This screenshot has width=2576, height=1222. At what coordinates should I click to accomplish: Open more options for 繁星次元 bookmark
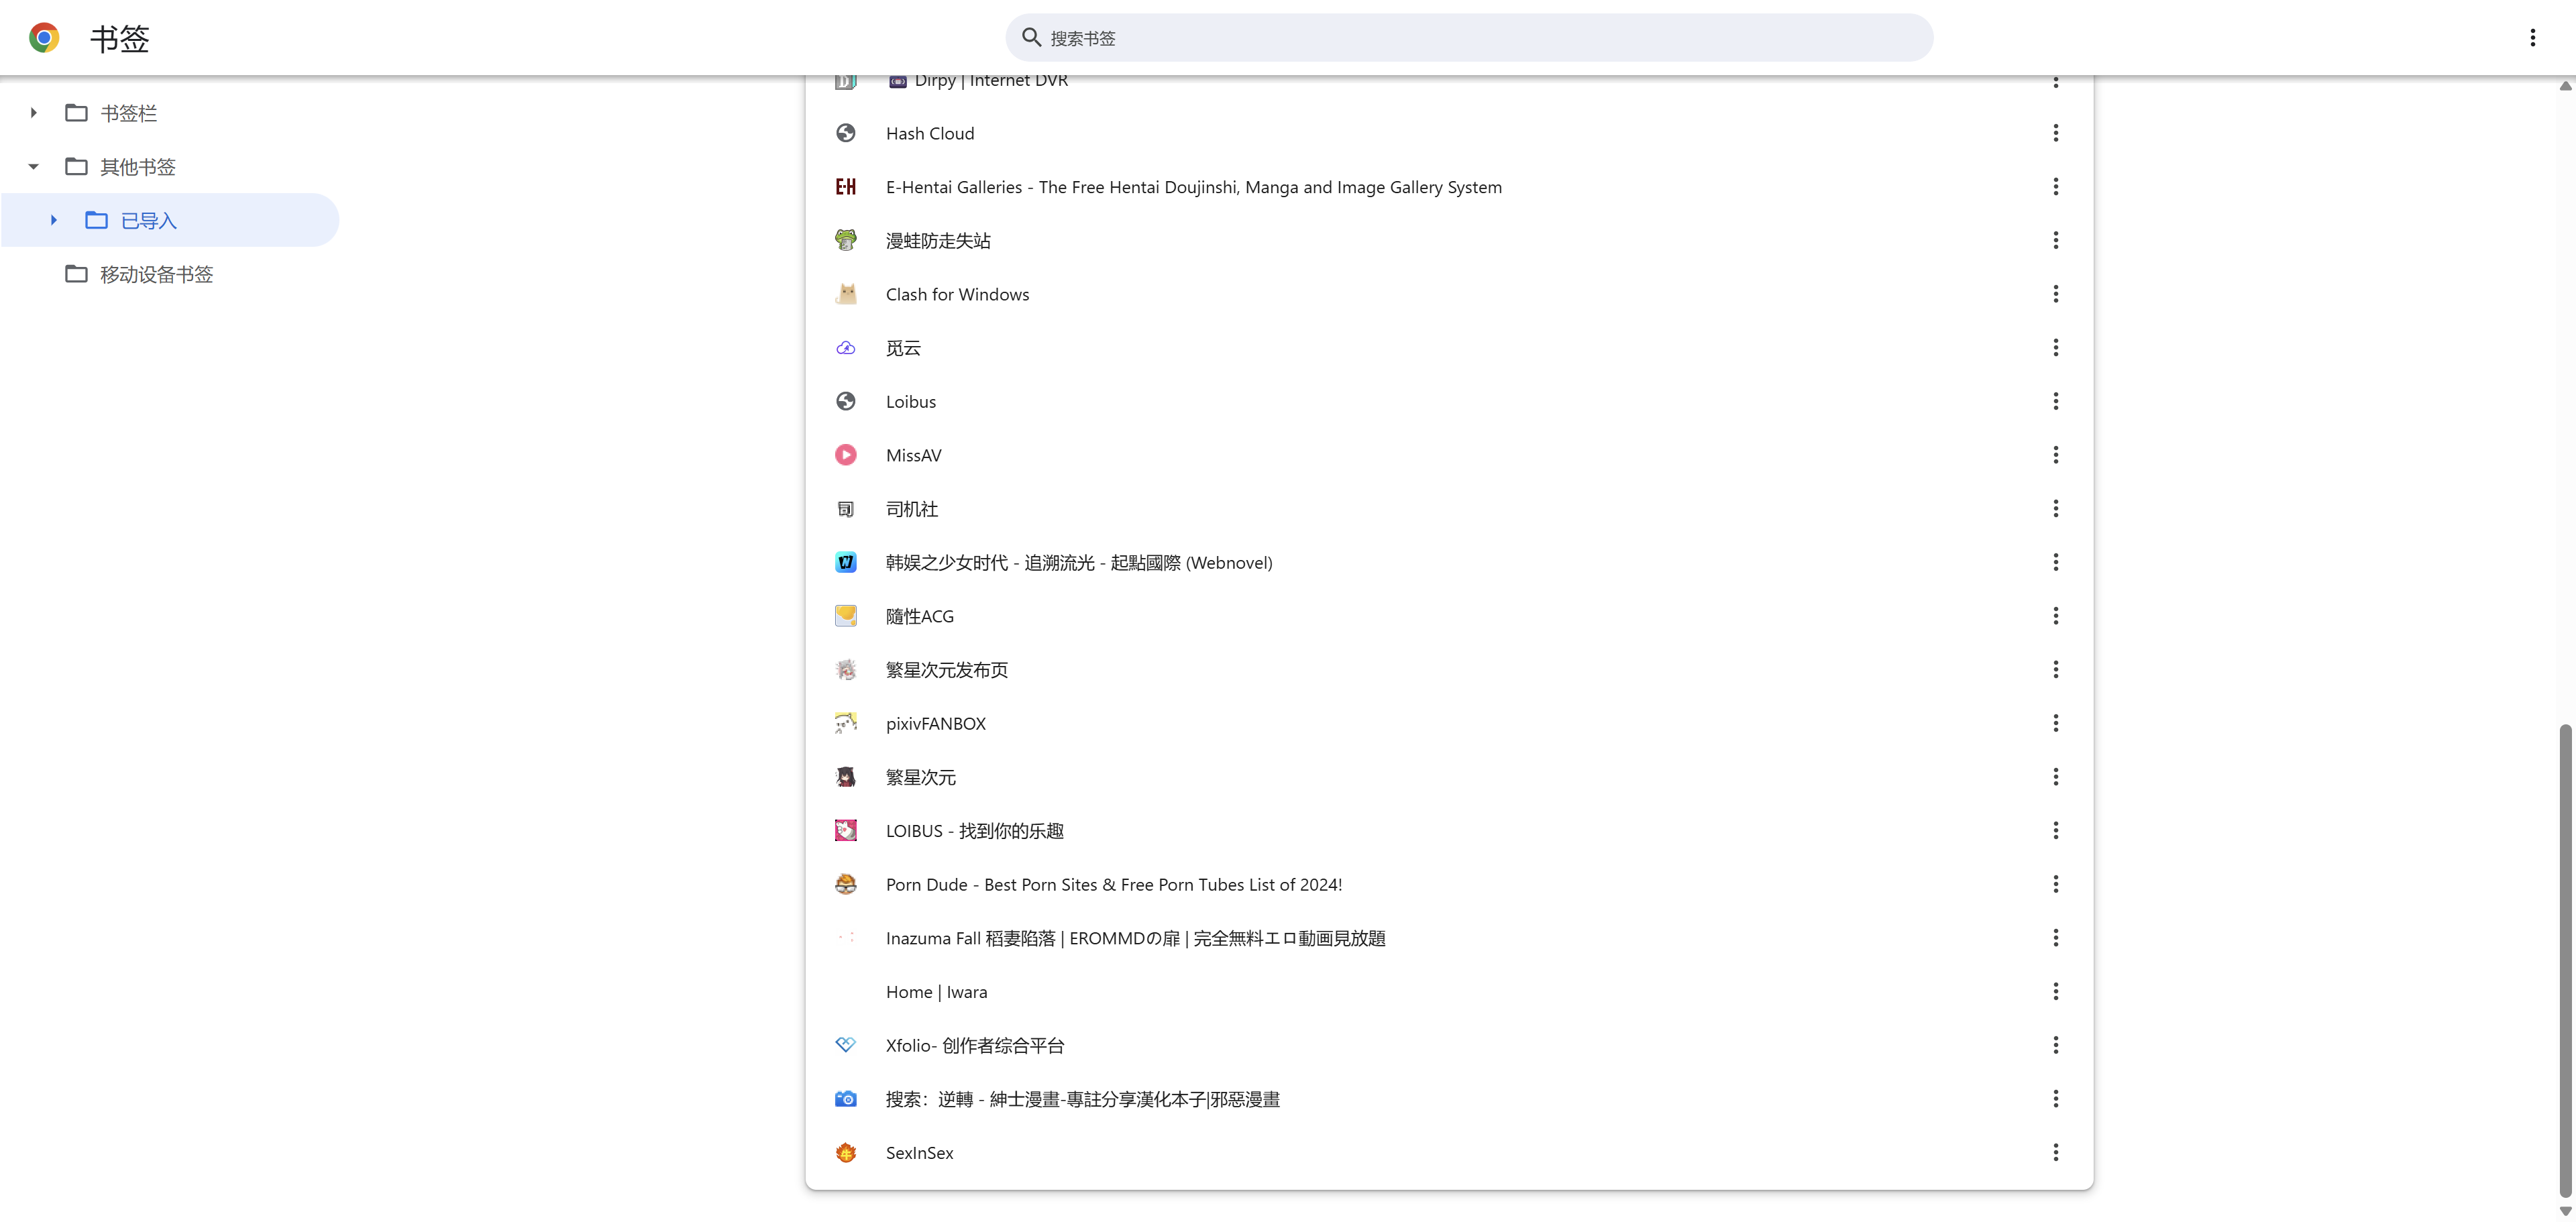coord(2055,777)
